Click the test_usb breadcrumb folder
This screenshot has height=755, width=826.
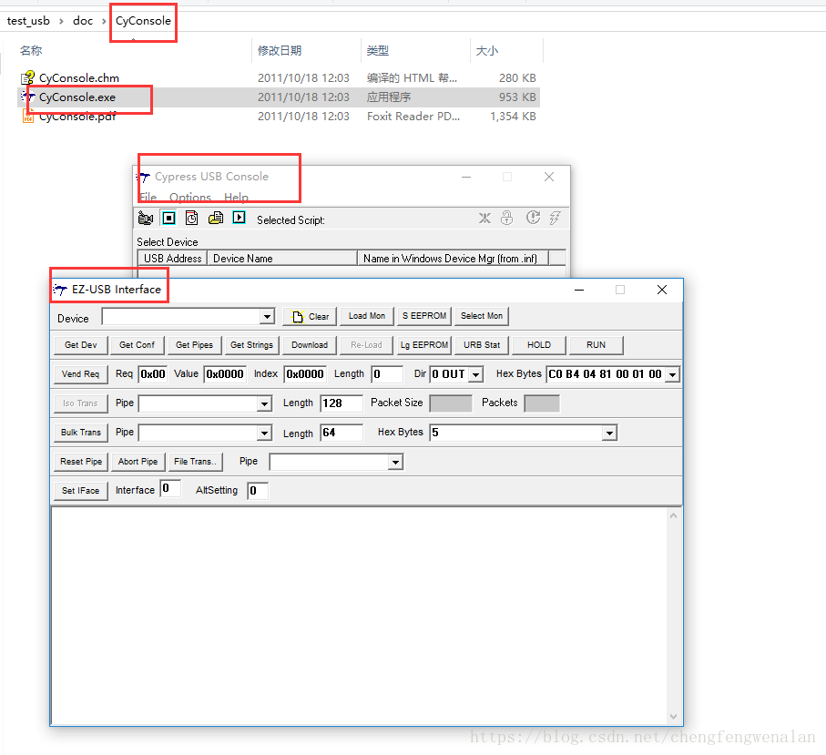pyautogui.click(x=28, y=21)
